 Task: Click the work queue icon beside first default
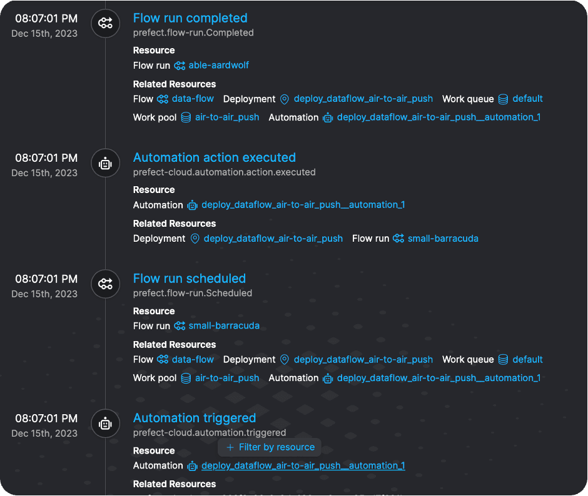pyautogui.click(x=503, y=99)
